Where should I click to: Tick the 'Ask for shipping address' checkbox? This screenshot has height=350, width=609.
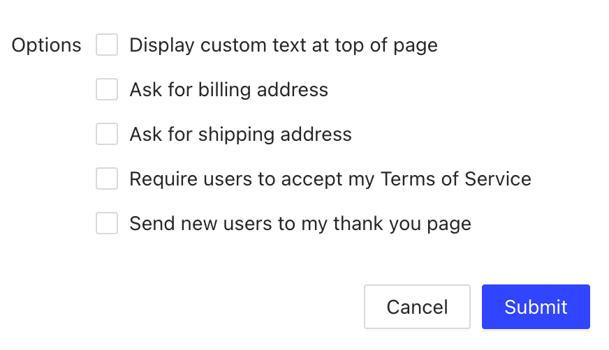107,135
